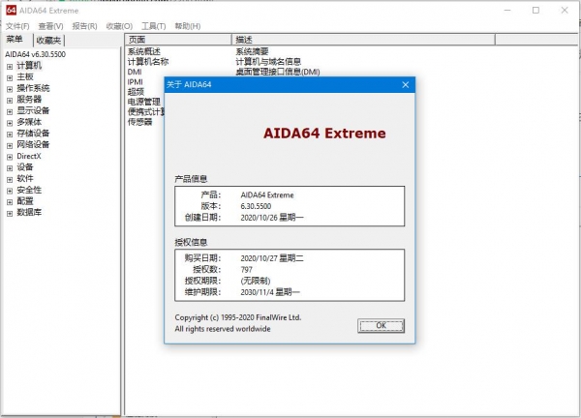Open the 报告(R) menu
581x418 pixels.
pyautogui.click(x=84, y=26)
